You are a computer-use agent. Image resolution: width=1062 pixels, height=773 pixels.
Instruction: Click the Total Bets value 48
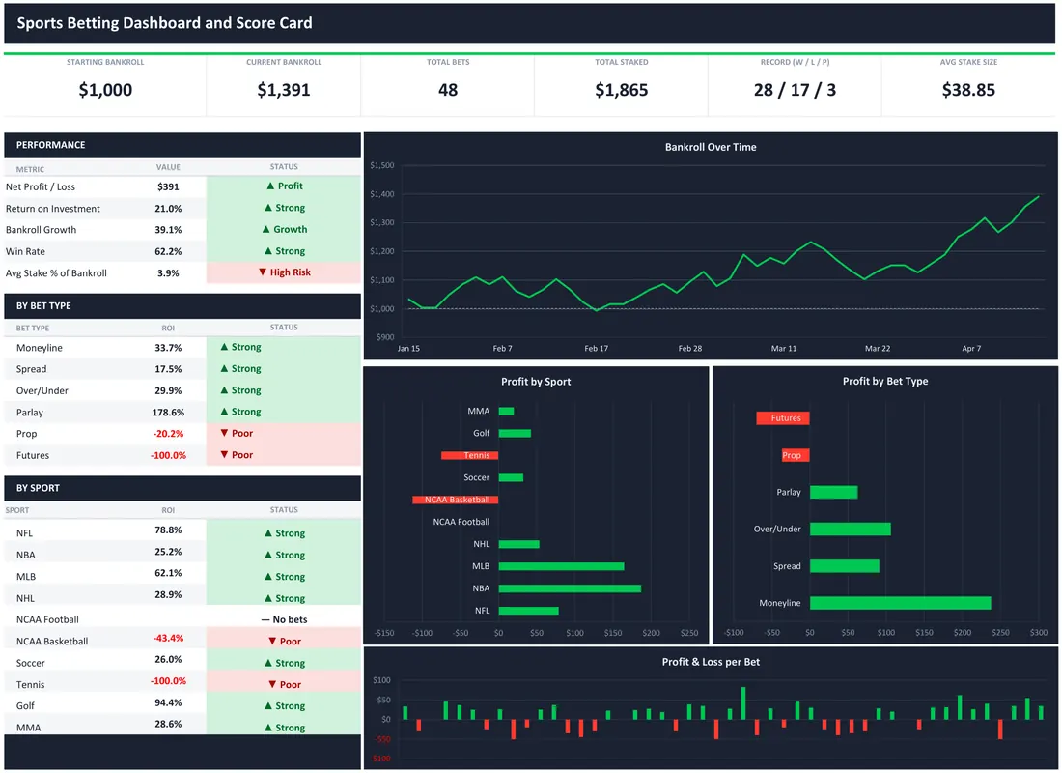(448, 90)
